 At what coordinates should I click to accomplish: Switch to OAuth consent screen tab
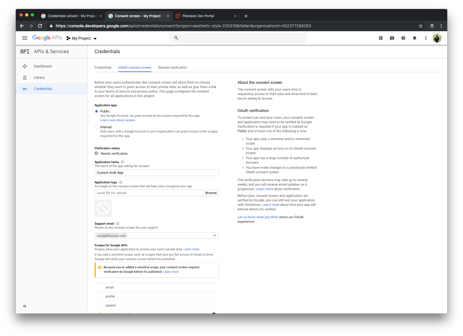(135, 67)
